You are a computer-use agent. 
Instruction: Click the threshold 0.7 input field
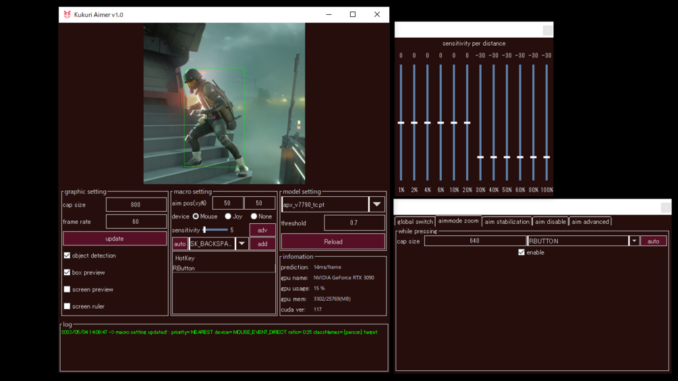pos(354,223)
